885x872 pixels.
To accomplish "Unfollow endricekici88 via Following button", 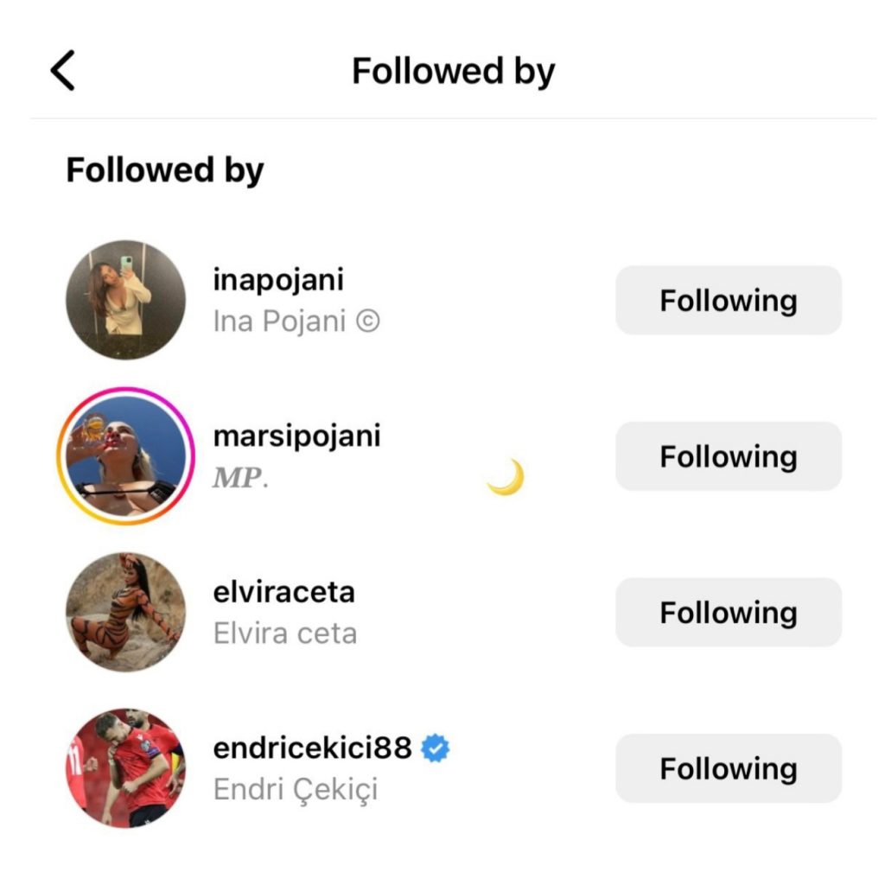I will (x=728, y=768).
